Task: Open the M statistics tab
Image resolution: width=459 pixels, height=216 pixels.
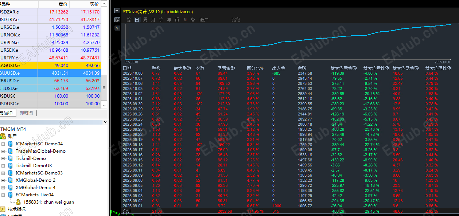Action: pos(185,20)
